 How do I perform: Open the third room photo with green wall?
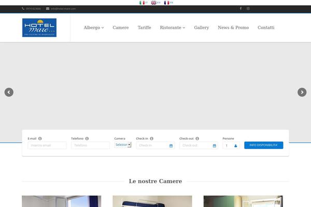pyautogui.click(x=243, y=201)
